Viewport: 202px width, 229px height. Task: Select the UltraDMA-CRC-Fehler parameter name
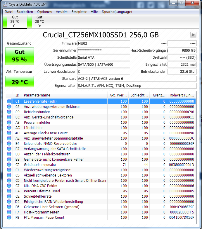tap(40, 186)
